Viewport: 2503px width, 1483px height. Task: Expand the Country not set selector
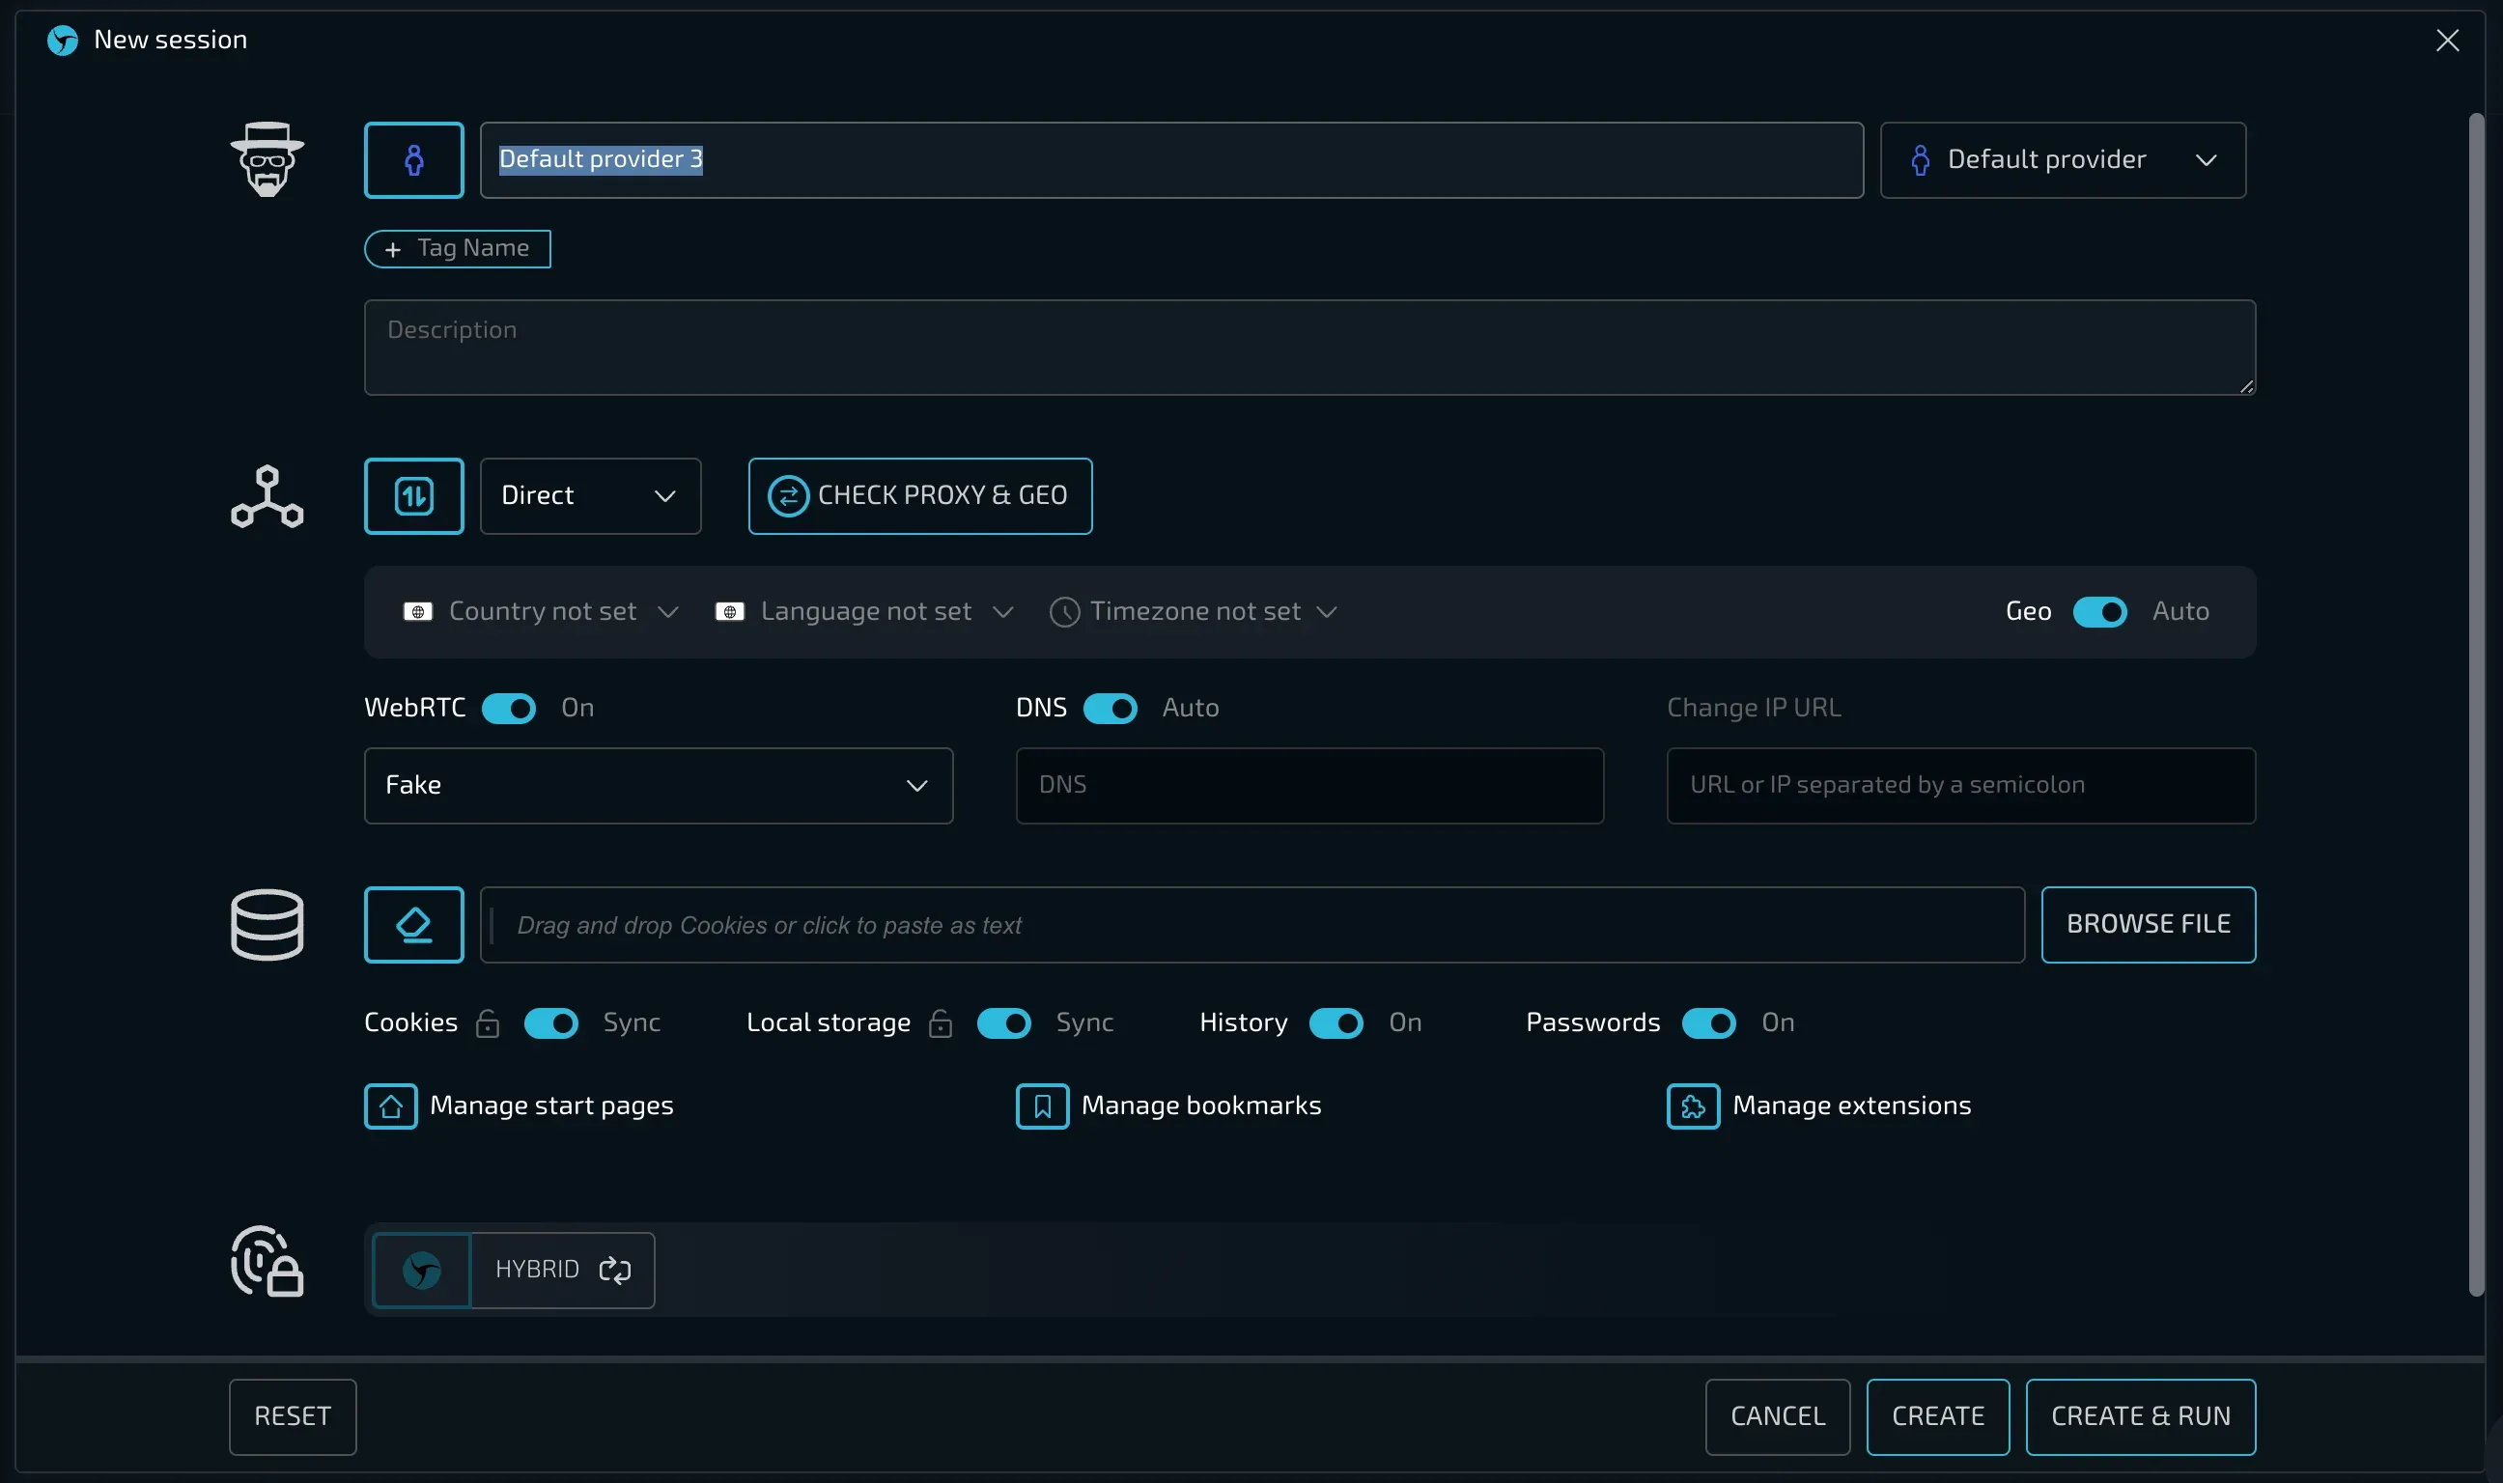pyautogui.click(x=543, y=611)
